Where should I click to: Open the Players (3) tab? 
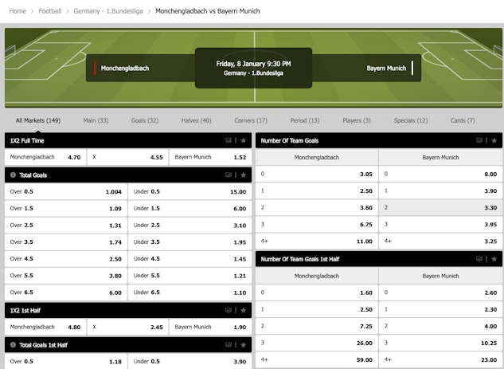tap(357, 120)
